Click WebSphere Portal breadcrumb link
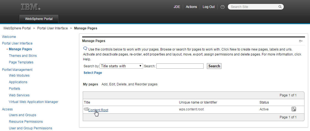 click(17, 28)
